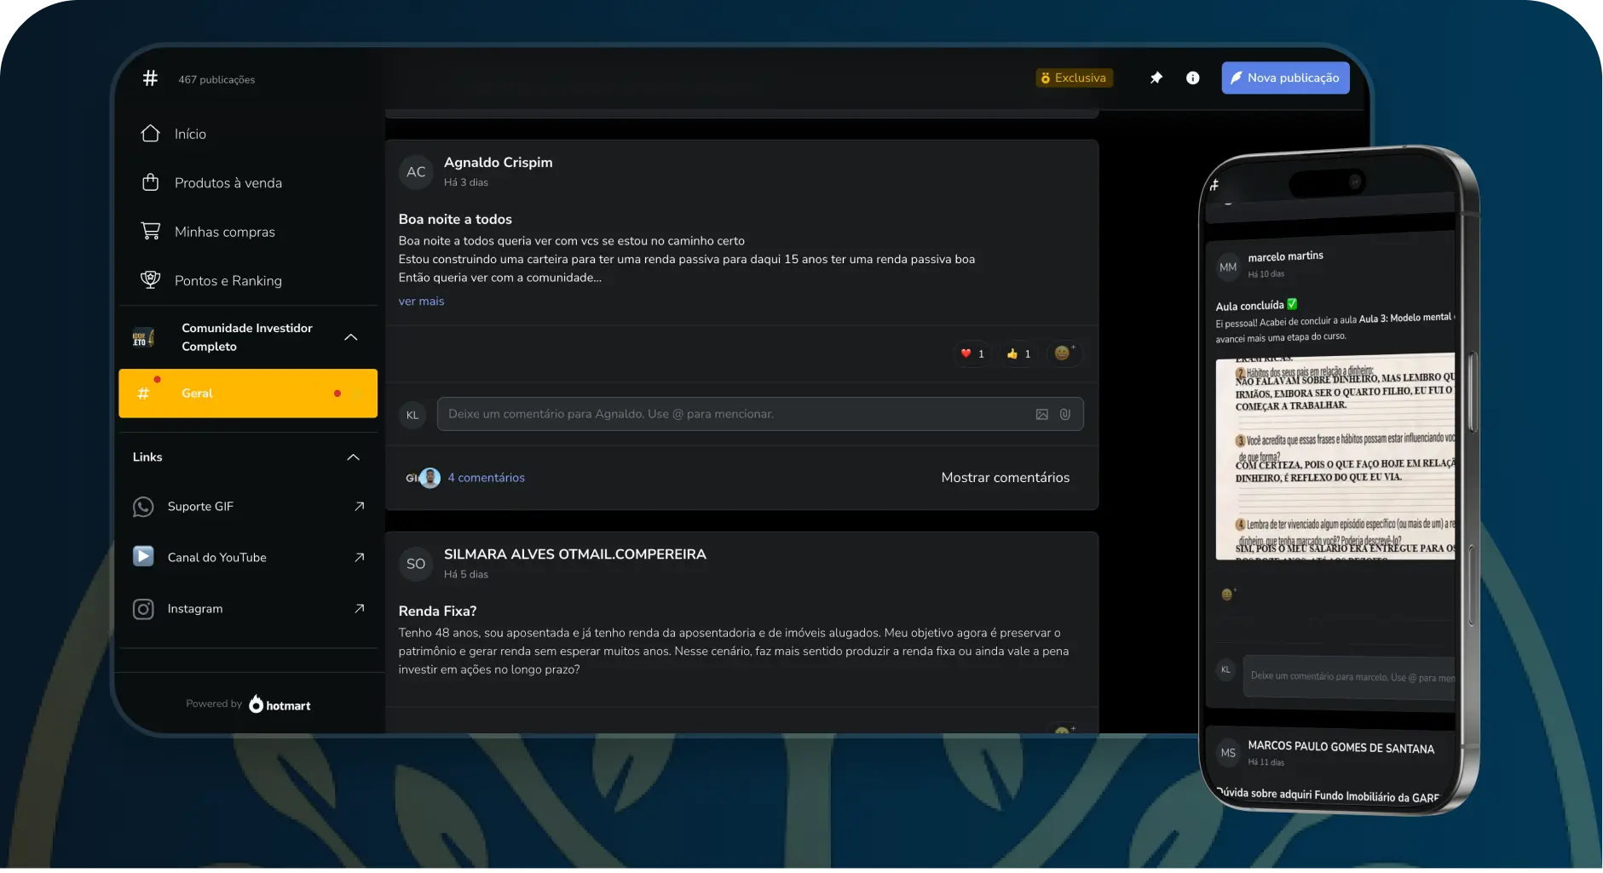Click the paperclip attachment icon in comment box
1603x873 pixels.
1065,415
